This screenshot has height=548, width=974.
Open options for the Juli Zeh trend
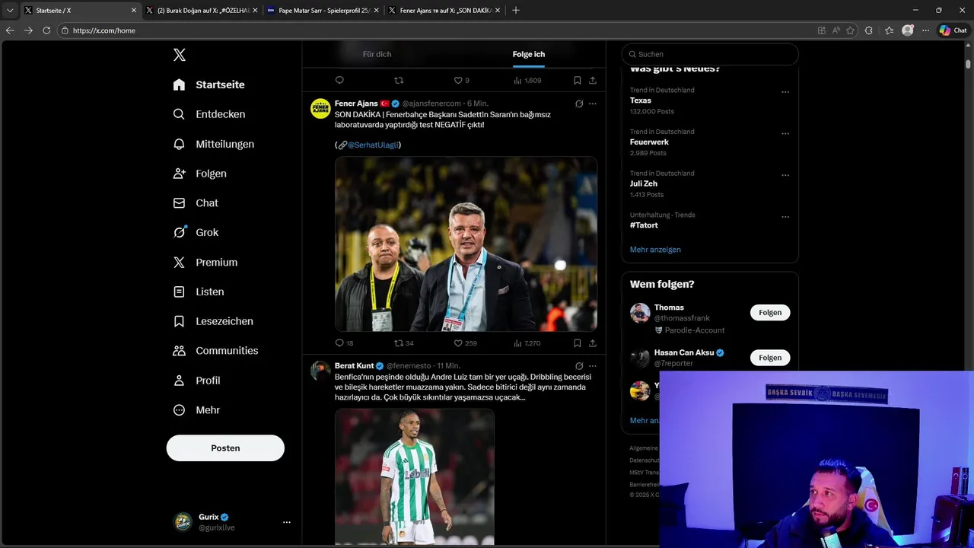pos(785,175)
